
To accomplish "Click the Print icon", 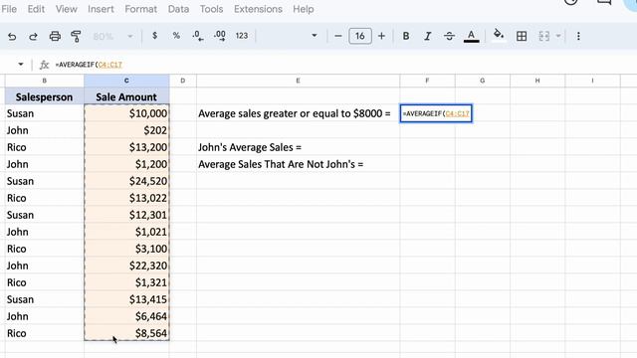I will [x=55, y=36].
